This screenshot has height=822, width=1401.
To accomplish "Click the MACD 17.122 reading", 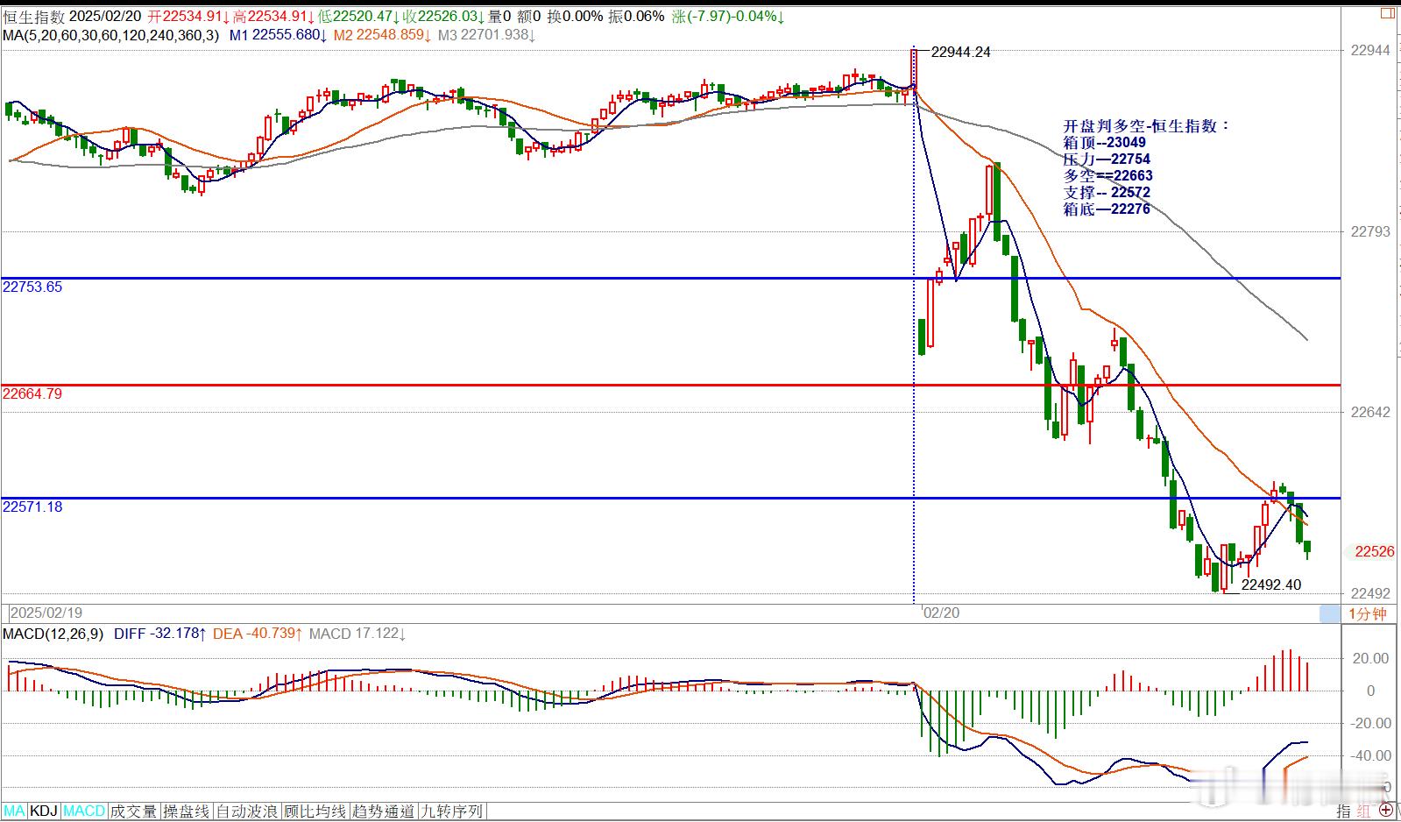I will pos(357,634).
